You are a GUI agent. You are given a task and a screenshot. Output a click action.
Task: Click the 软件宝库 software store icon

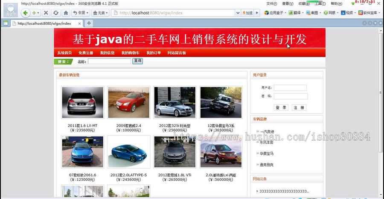(x=361, y=13)
